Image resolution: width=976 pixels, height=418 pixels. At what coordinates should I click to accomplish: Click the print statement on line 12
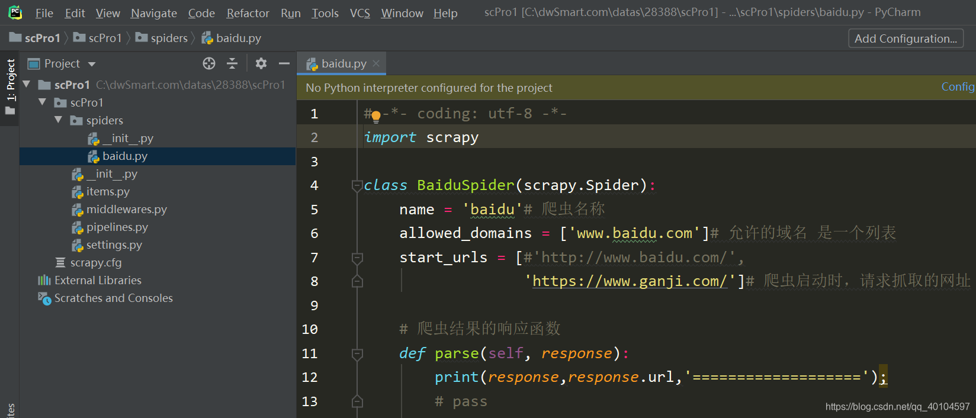coord(661,377)
